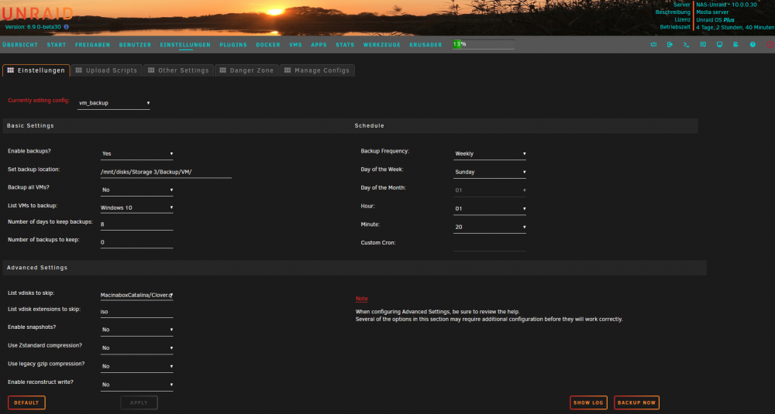The height and width of the screenshot is (414, 775).
Task: Click the server name NAS-Unraid text
Action: point(727,5)
